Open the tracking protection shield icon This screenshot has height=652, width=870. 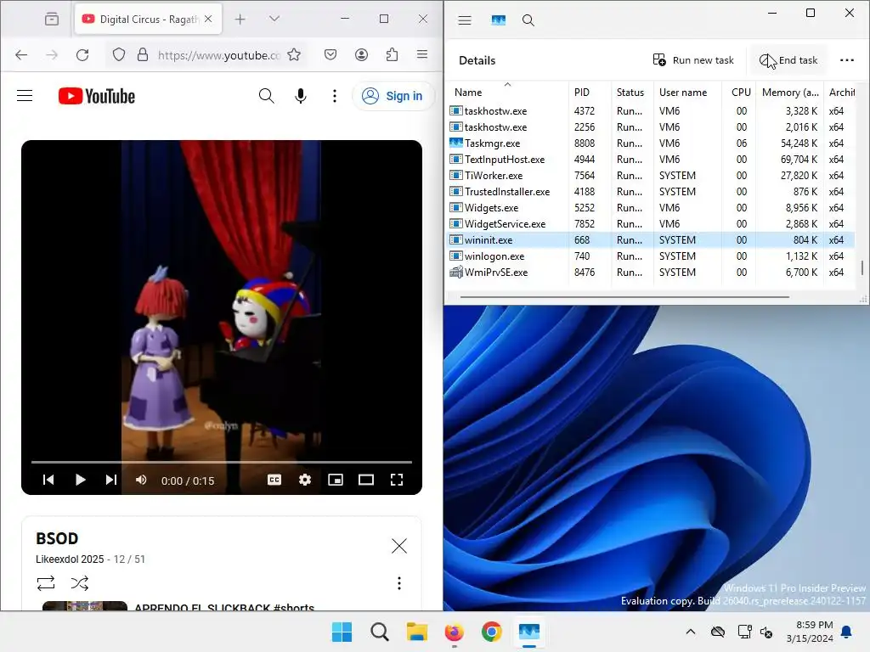119,54
